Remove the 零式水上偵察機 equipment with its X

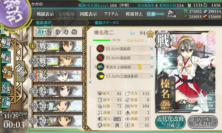coord(152,67)
